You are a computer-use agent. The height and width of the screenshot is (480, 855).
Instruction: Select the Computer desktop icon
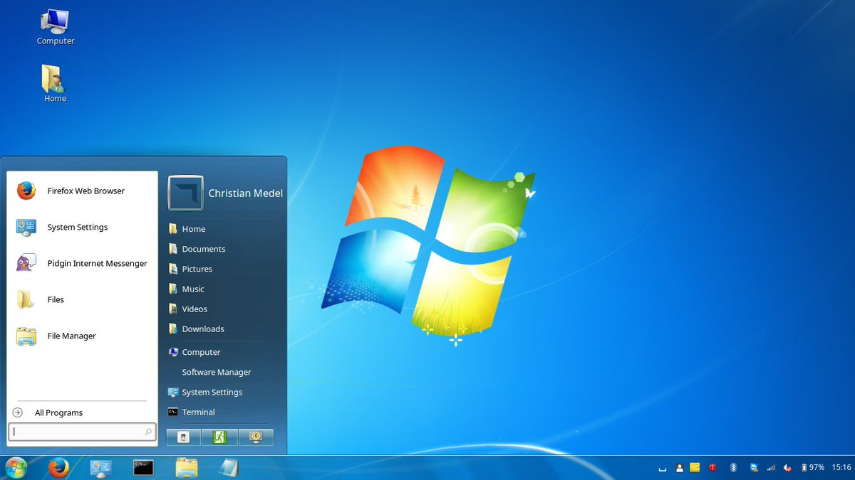56,28
